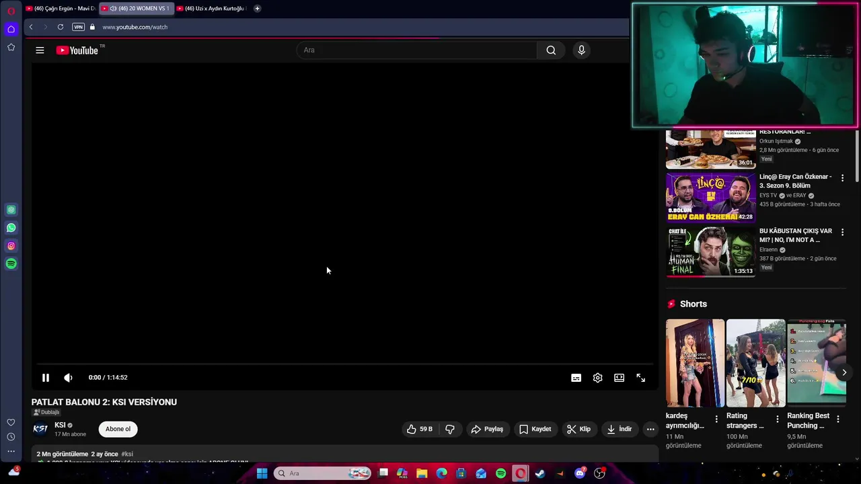The image size is (861, 484).
Task: Download the video with İndir
Action: pyautogui.click(x=619, y=429)
